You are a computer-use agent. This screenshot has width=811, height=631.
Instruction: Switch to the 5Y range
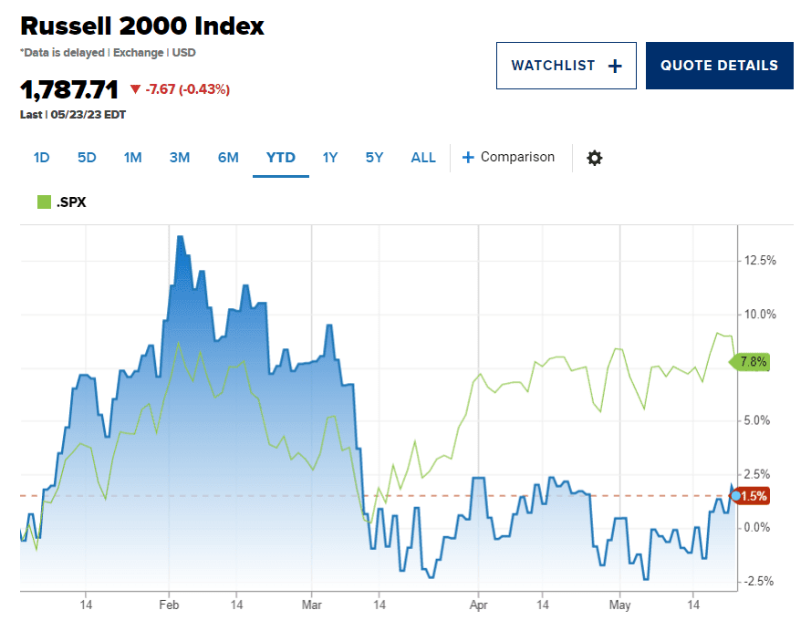point(374,158)
